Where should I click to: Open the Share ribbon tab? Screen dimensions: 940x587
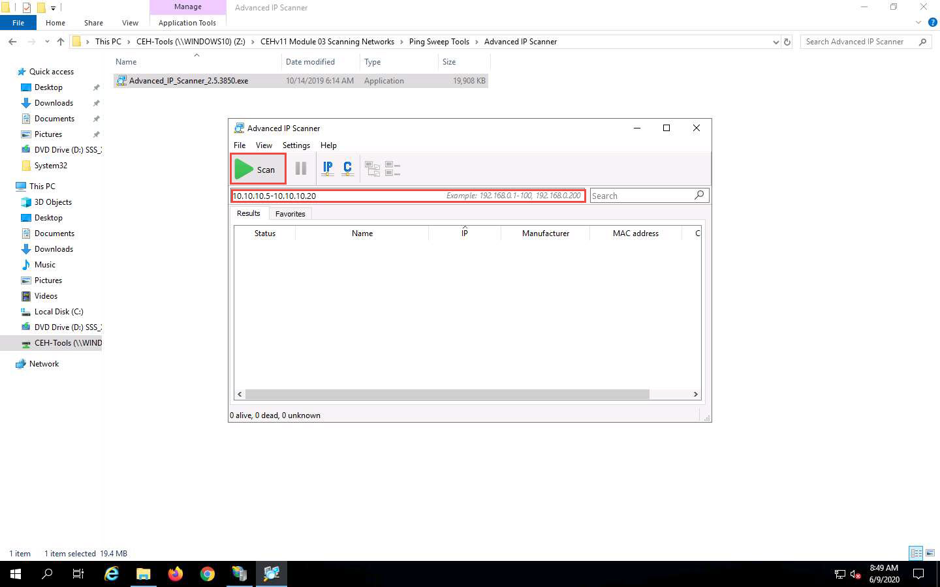(x=93, y=23)
